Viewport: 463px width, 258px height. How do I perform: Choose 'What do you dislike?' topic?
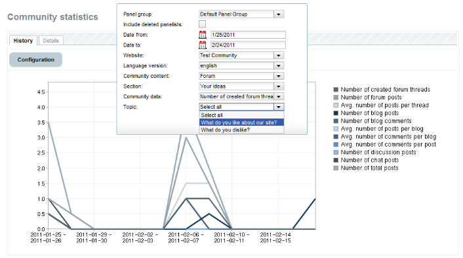pos(241,130)
